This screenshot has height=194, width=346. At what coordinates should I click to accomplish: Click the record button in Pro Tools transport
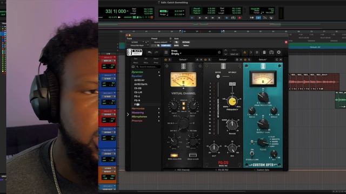coord(239,18)
